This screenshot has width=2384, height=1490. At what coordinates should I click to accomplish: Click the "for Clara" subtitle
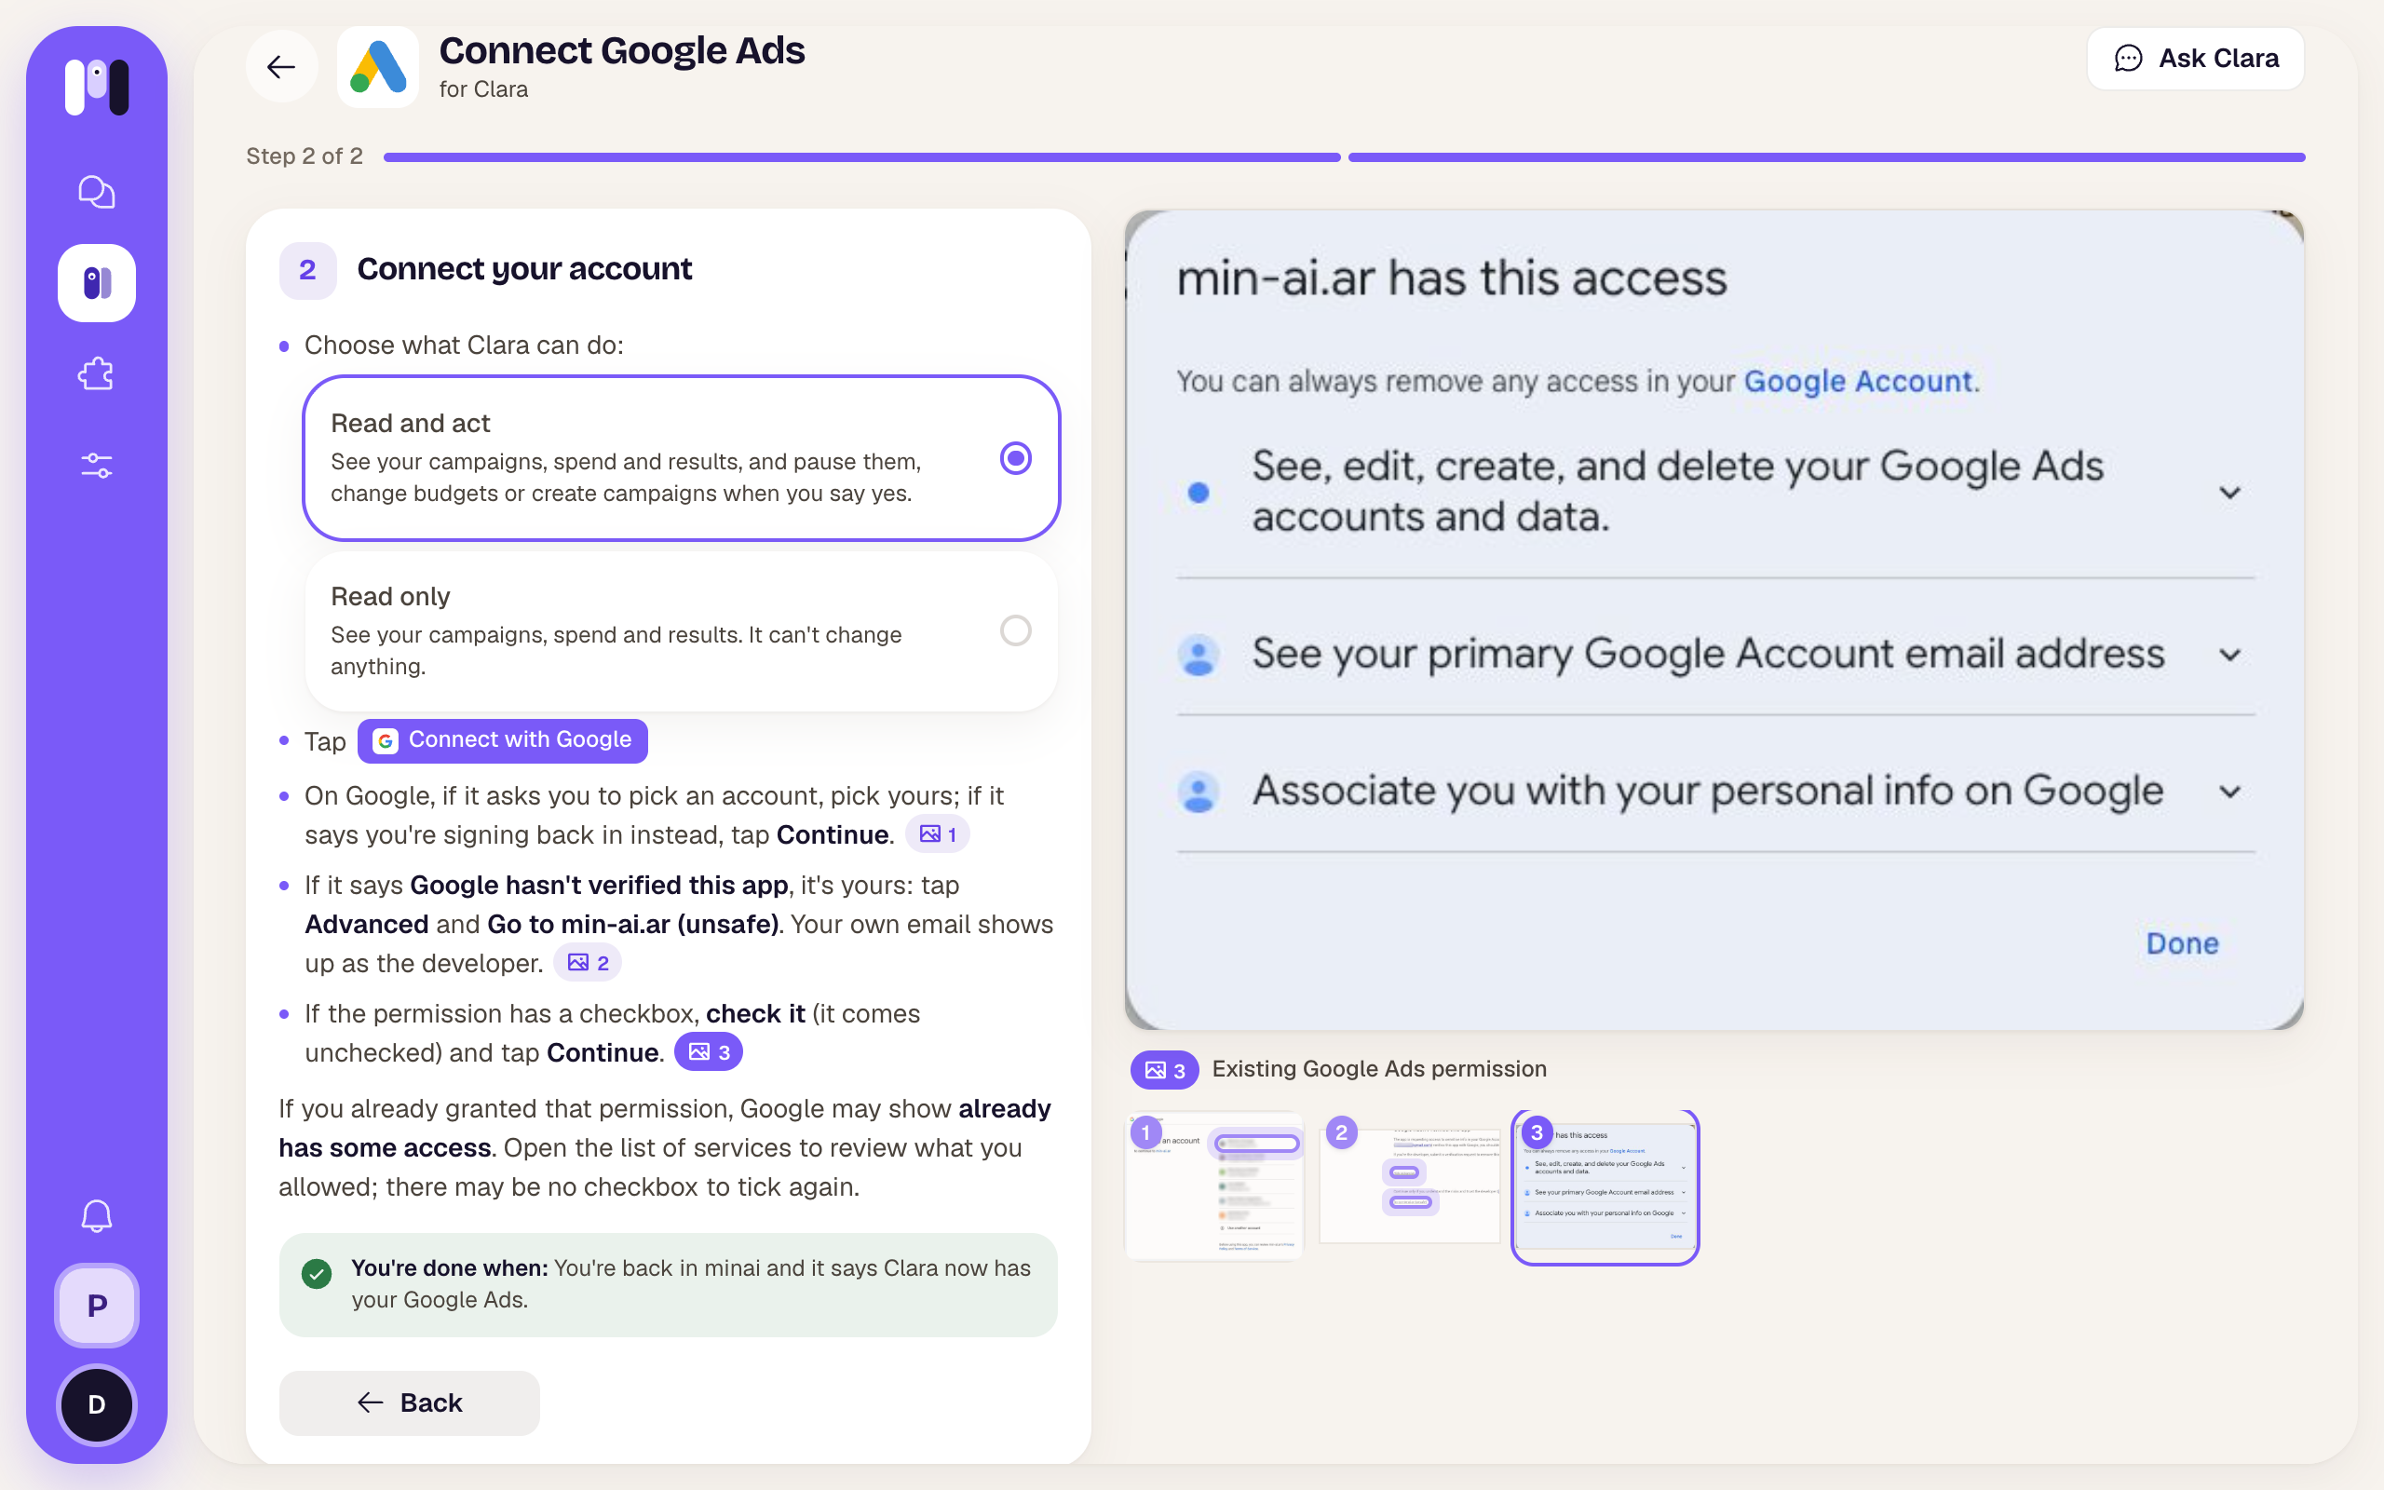[x=483, y=89]
